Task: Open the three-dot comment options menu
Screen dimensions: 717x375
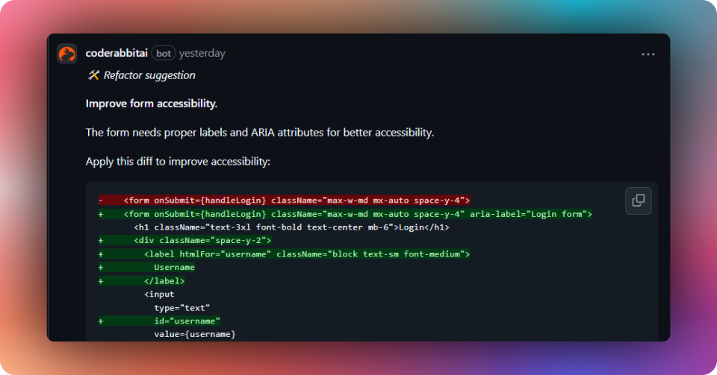Action: pos(648,54)
